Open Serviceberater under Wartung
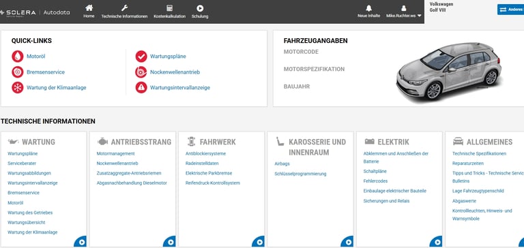 [x=22, y=164]
